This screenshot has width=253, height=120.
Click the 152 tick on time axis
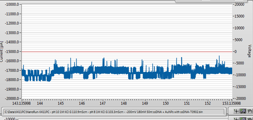coord(208,103)
